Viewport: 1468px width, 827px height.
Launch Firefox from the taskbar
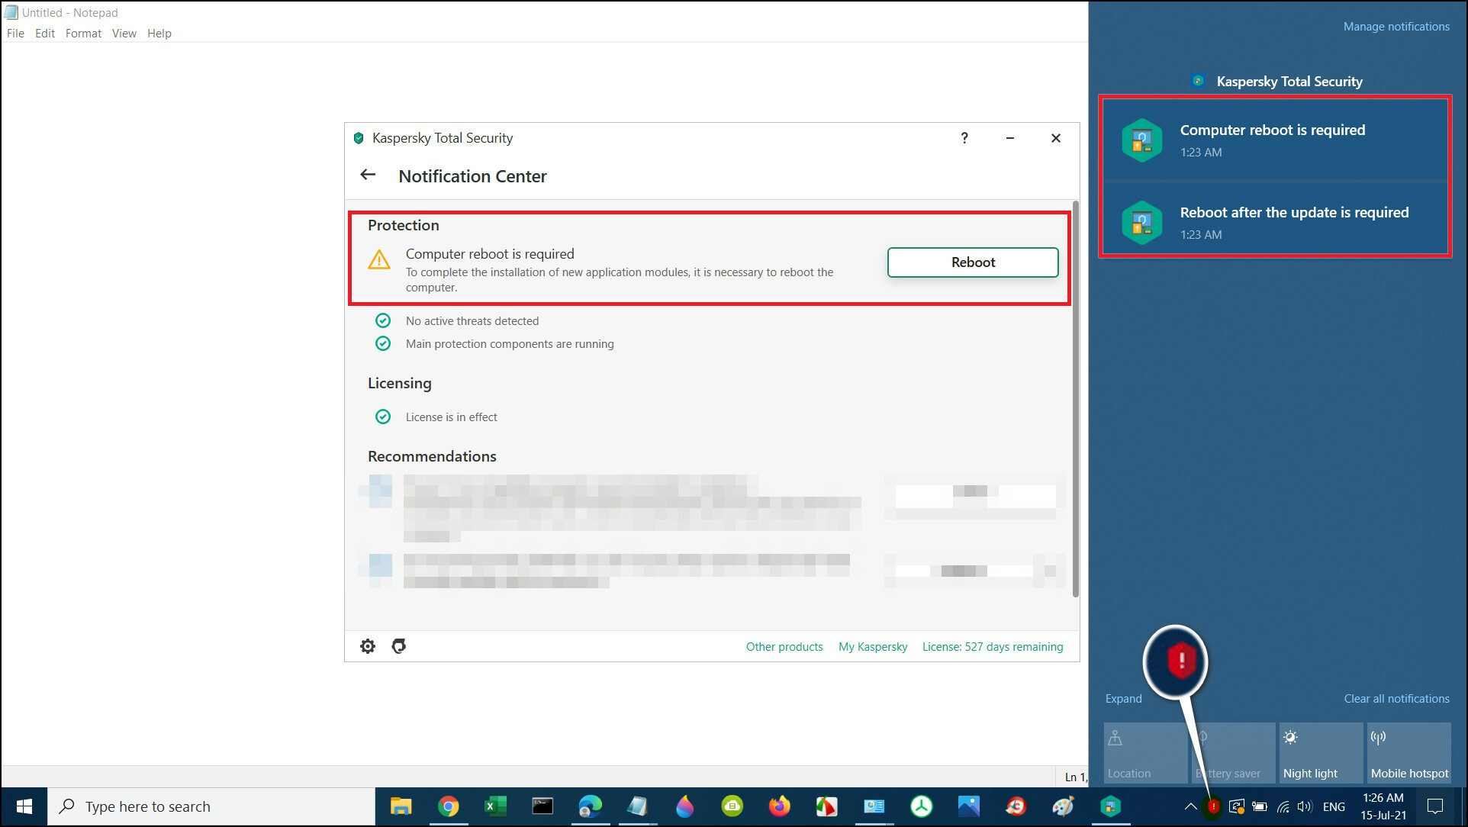[779, 806]
